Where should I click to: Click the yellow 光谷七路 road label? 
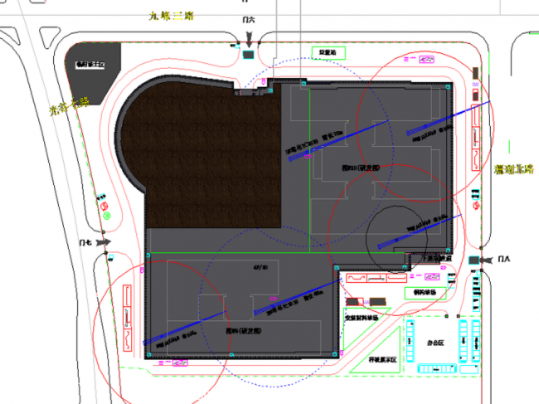pos(68,108)
